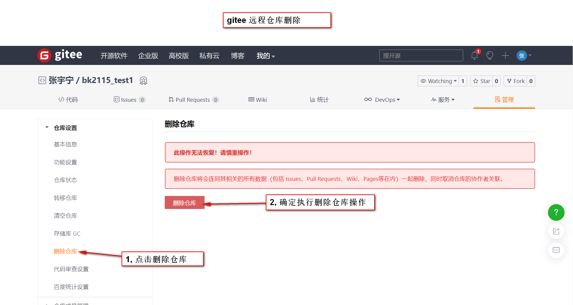
Task: Open the 开源软件 menu
Action: coord(114,56)
